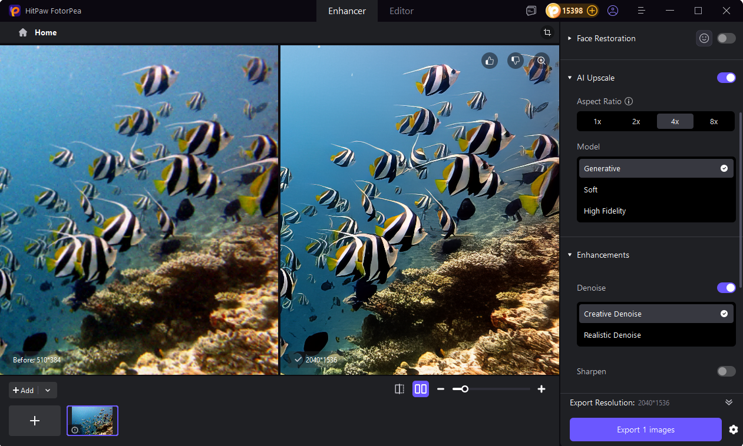743x446 pixels.
Task: Enable the Face Restoration toggle
Action: pyautogui.click(x=726, y=38)
